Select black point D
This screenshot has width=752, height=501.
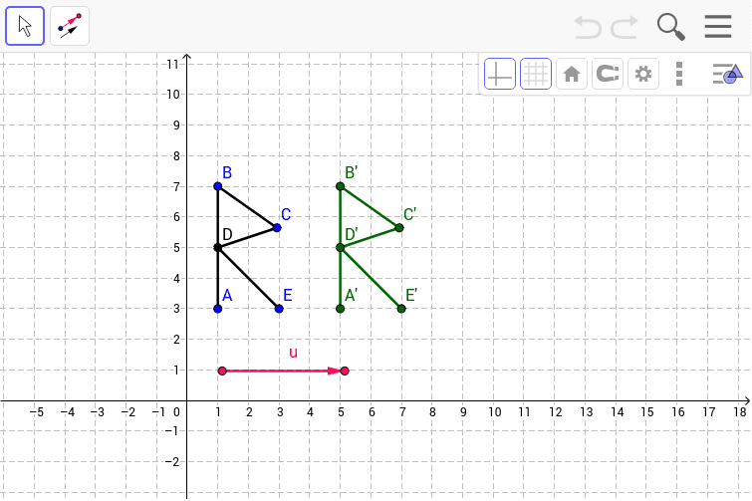[x=218, y=247]
